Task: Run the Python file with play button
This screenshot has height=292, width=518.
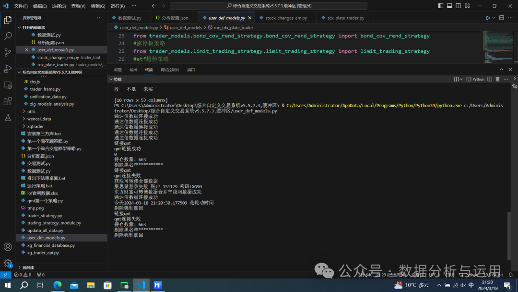Action: 488,18
